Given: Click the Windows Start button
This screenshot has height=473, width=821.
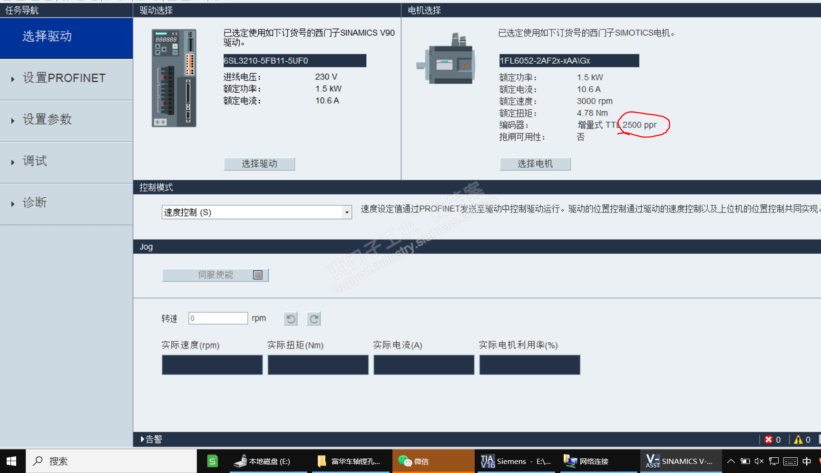Looking at the screenshot, I should click(12, 461).
